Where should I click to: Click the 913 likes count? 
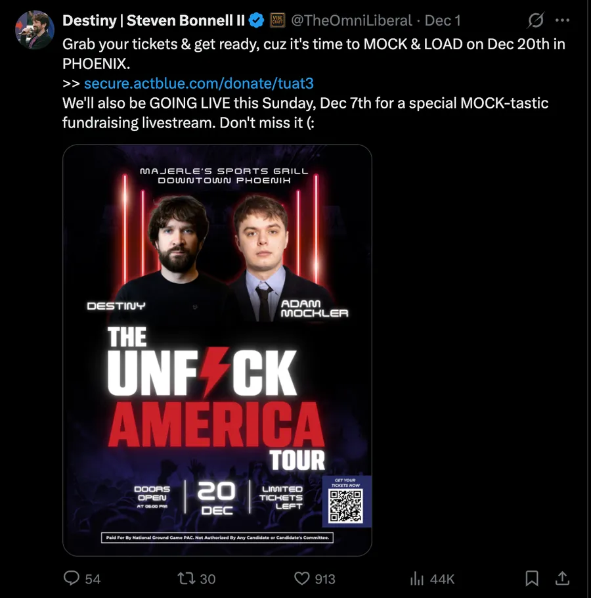[x=324, y=578]
